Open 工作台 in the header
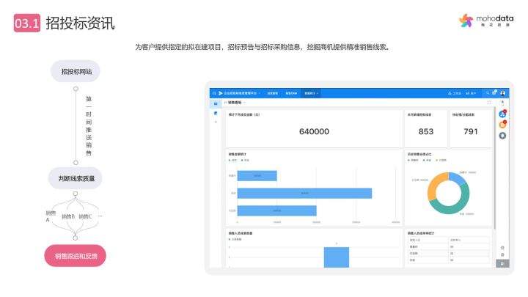Viewport: 528px width, 297px height. click(454, 93)
